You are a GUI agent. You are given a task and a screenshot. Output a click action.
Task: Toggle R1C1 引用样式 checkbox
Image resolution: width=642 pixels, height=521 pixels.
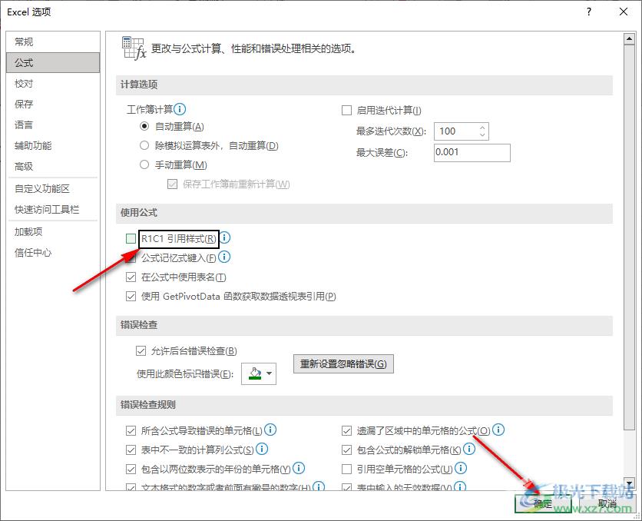click(131, 238)
